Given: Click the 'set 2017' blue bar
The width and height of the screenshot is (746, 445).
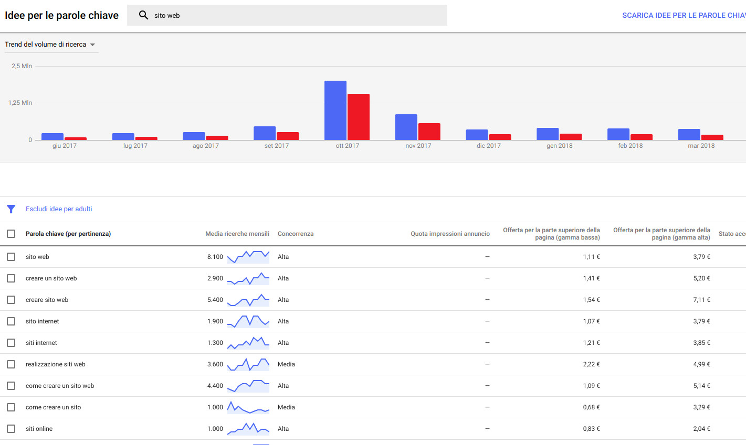Looking at the screenshot, I should [265, 133].
